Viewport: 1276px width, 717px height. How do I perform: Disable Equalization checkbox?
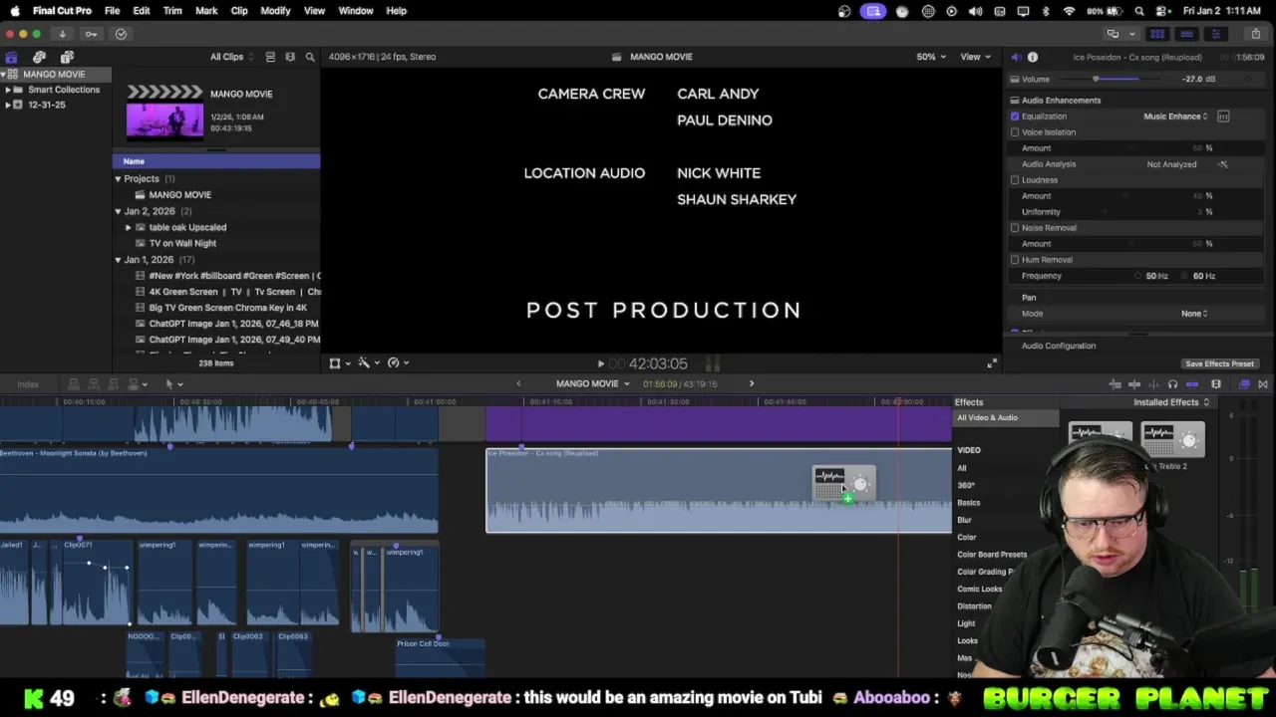coord(1015,117)
